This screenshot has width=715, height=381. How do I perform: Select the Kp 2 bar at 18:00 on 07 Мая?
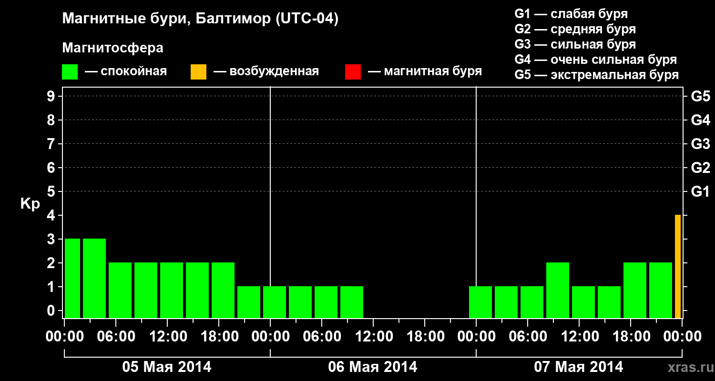(635, 290)
